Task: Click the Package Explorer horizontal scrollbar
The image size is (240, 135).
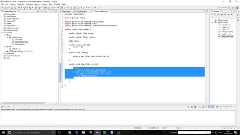Action: (24, 103)
